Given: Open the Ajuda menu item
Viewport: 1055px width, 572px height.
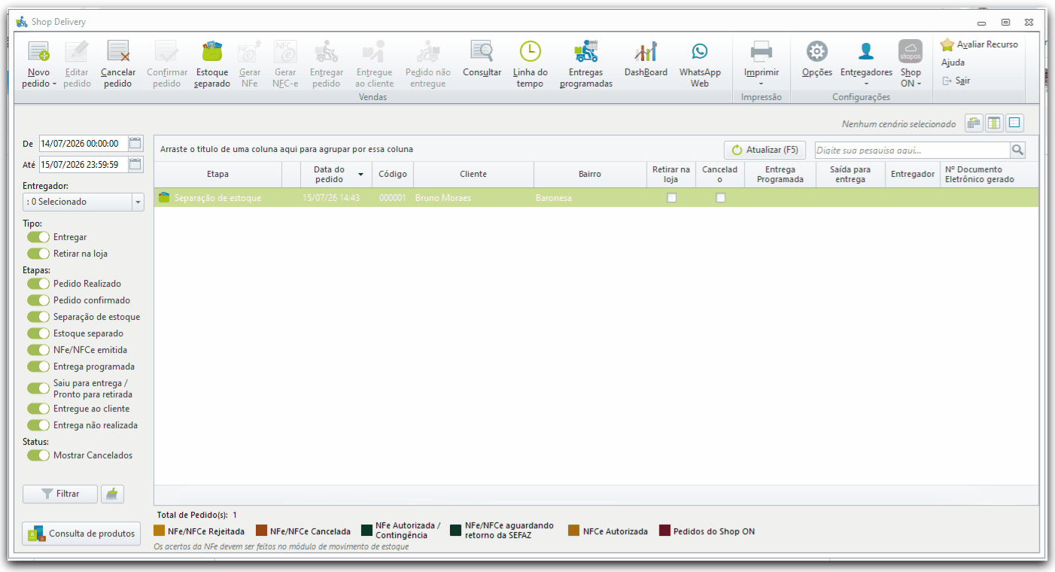Looking at the screenshot, I should 953,62.
